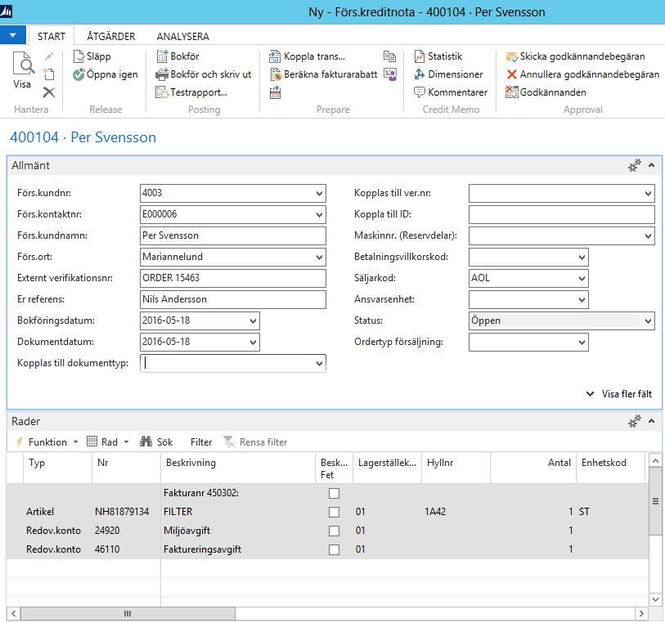Click the application logo in title bar
Viewport: 665px width, 623px height.
click(x=7, y=11)
